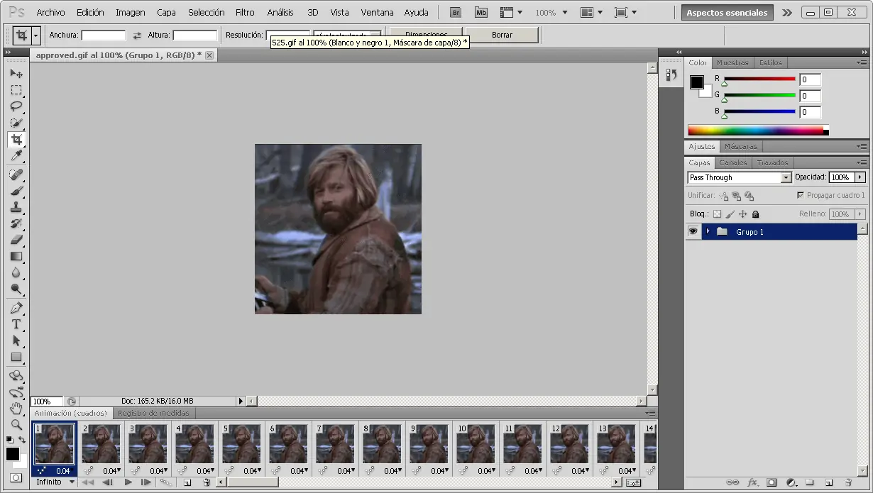Select the Blur tool
Image resolution: width=873 pixels, height=493 pixels.
click(x=16, y=272)
